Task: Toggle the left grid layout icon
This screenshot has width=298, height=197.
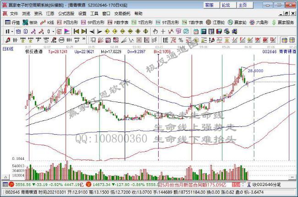Action: pos(284,40)
